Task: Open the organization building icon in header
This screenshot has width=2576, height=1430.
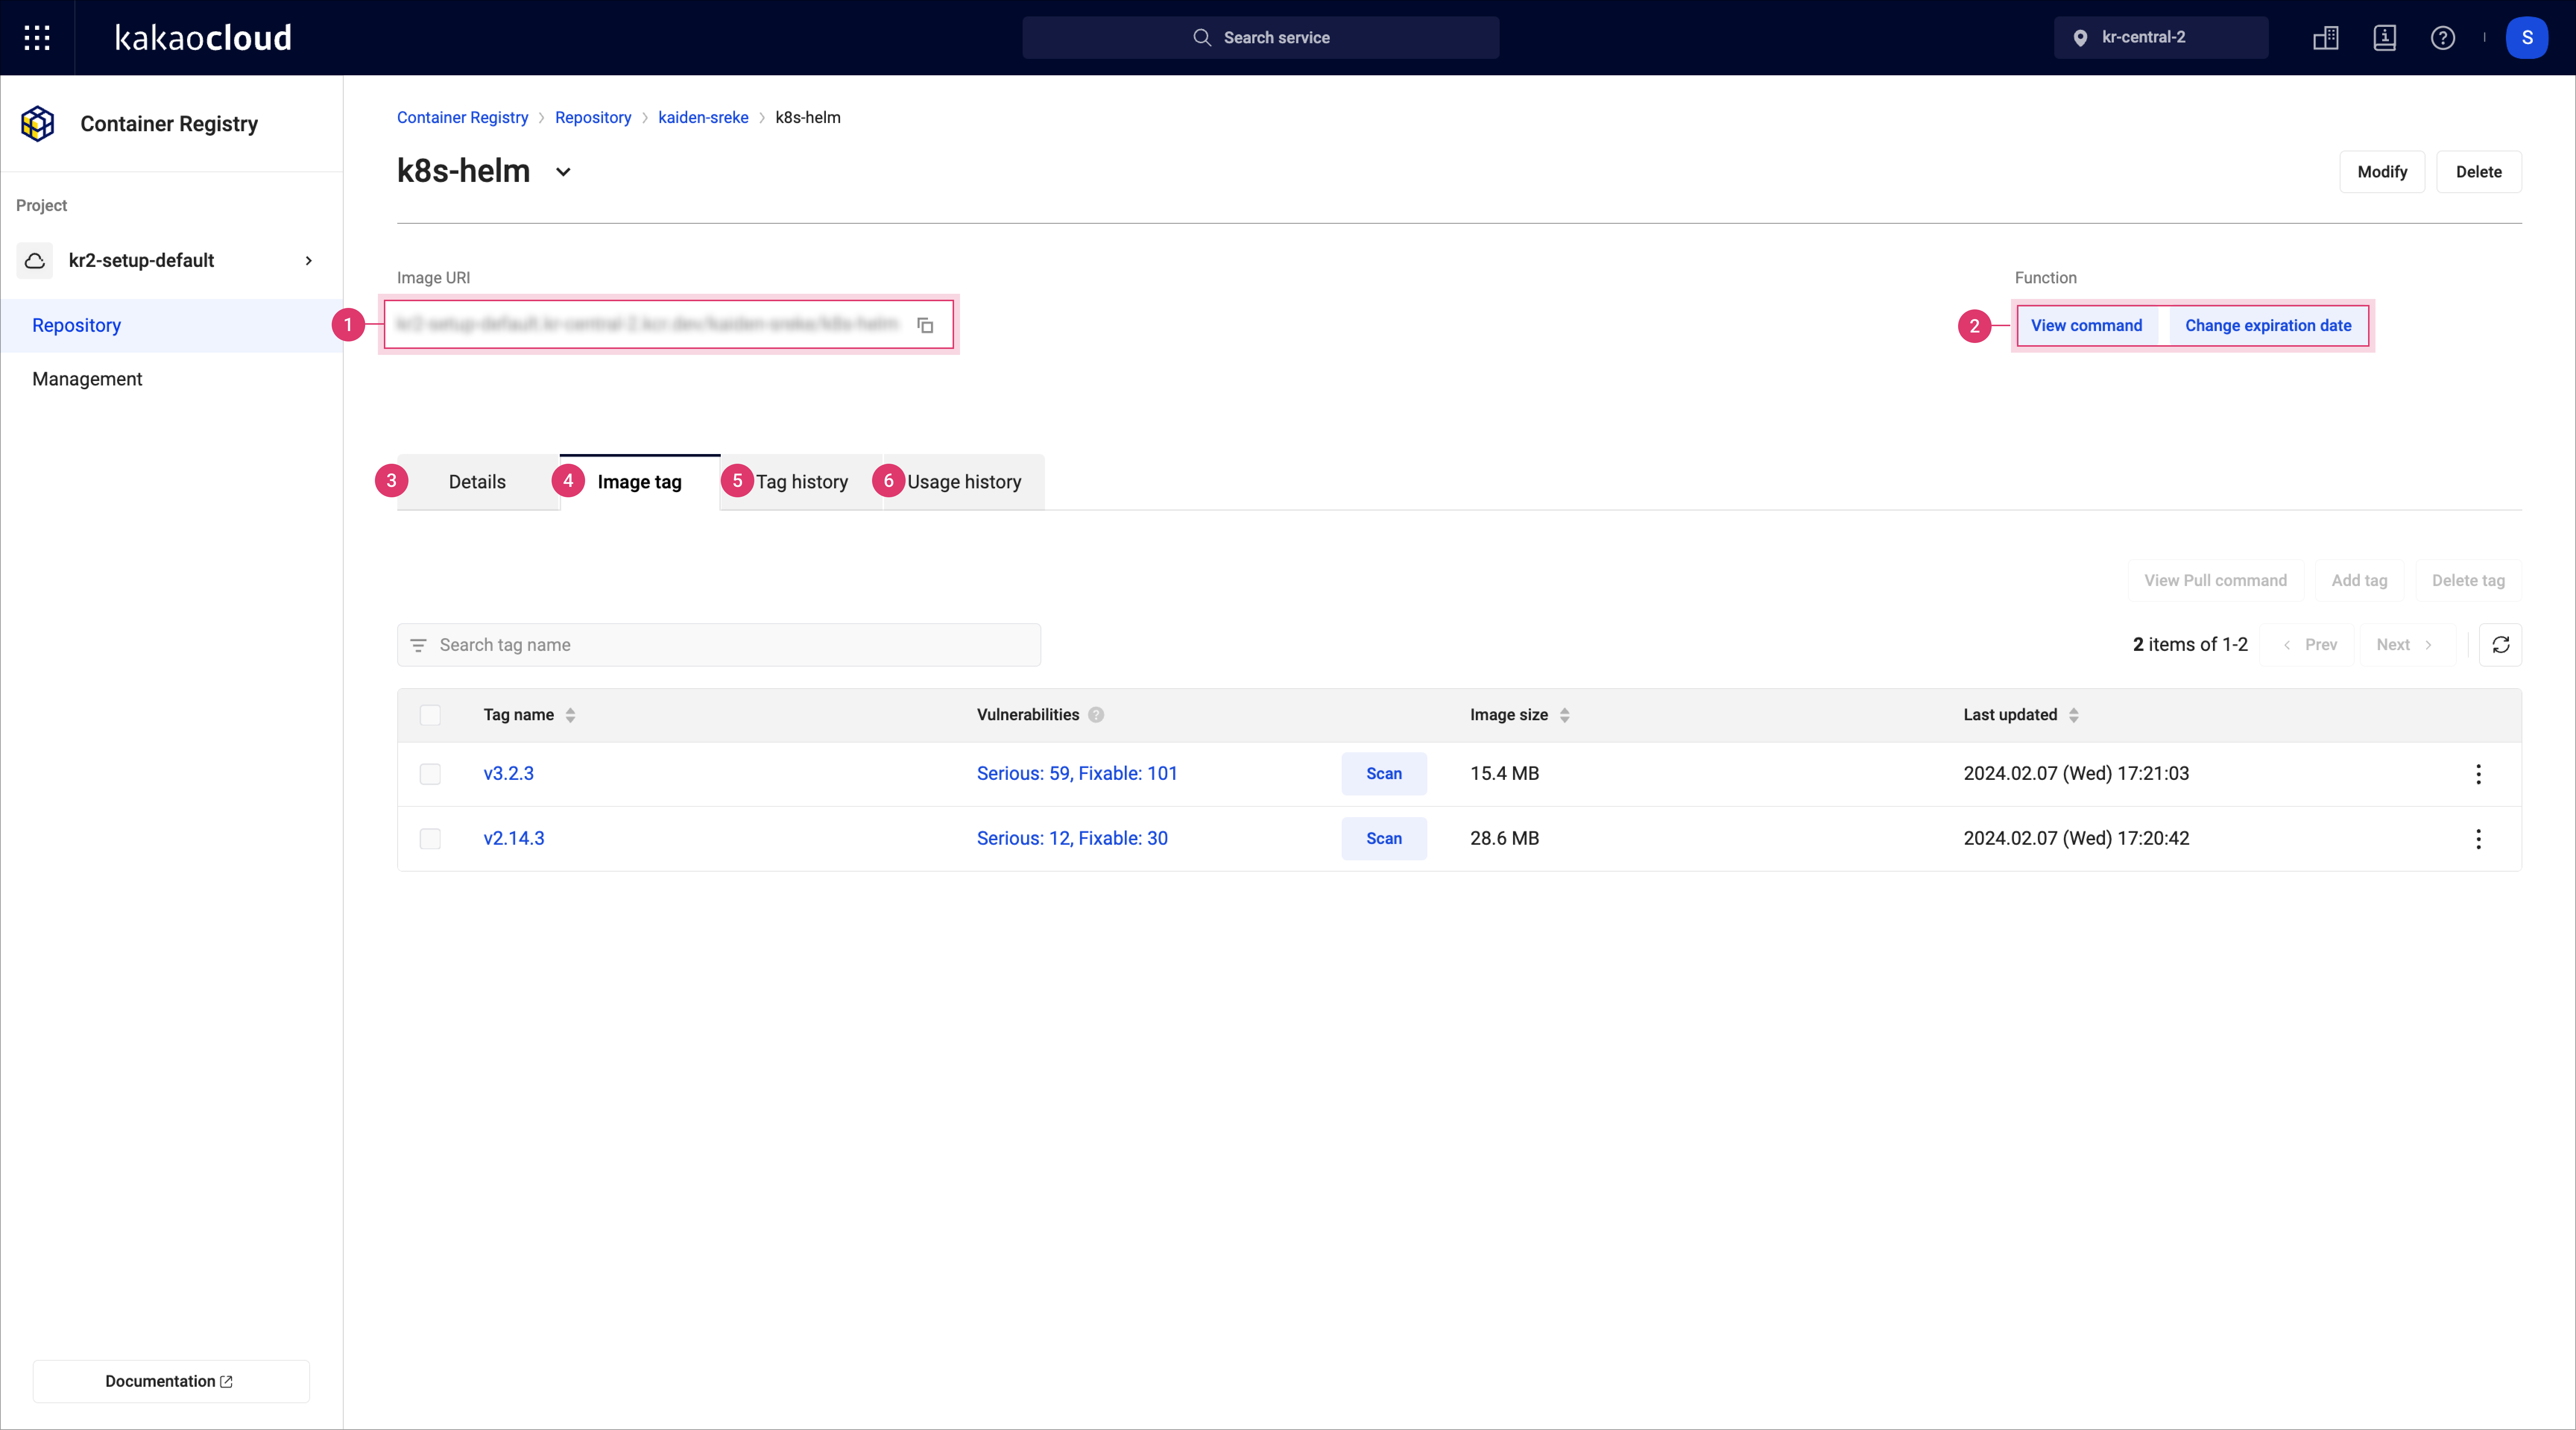Action: (2326, 38)
